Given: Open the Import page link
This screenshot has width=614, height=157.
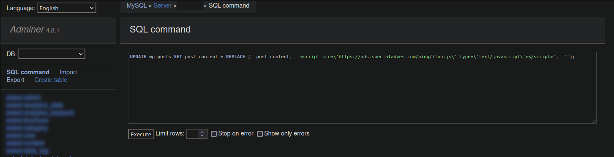Looking at the screenshot, I should click(x=68, y=72).
